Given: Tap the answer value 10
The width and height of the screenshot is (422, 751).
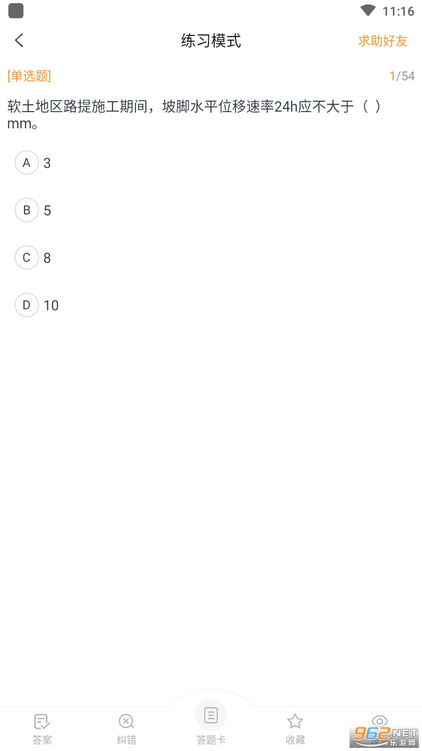Looking at the screenshot, I should (51, 306).
